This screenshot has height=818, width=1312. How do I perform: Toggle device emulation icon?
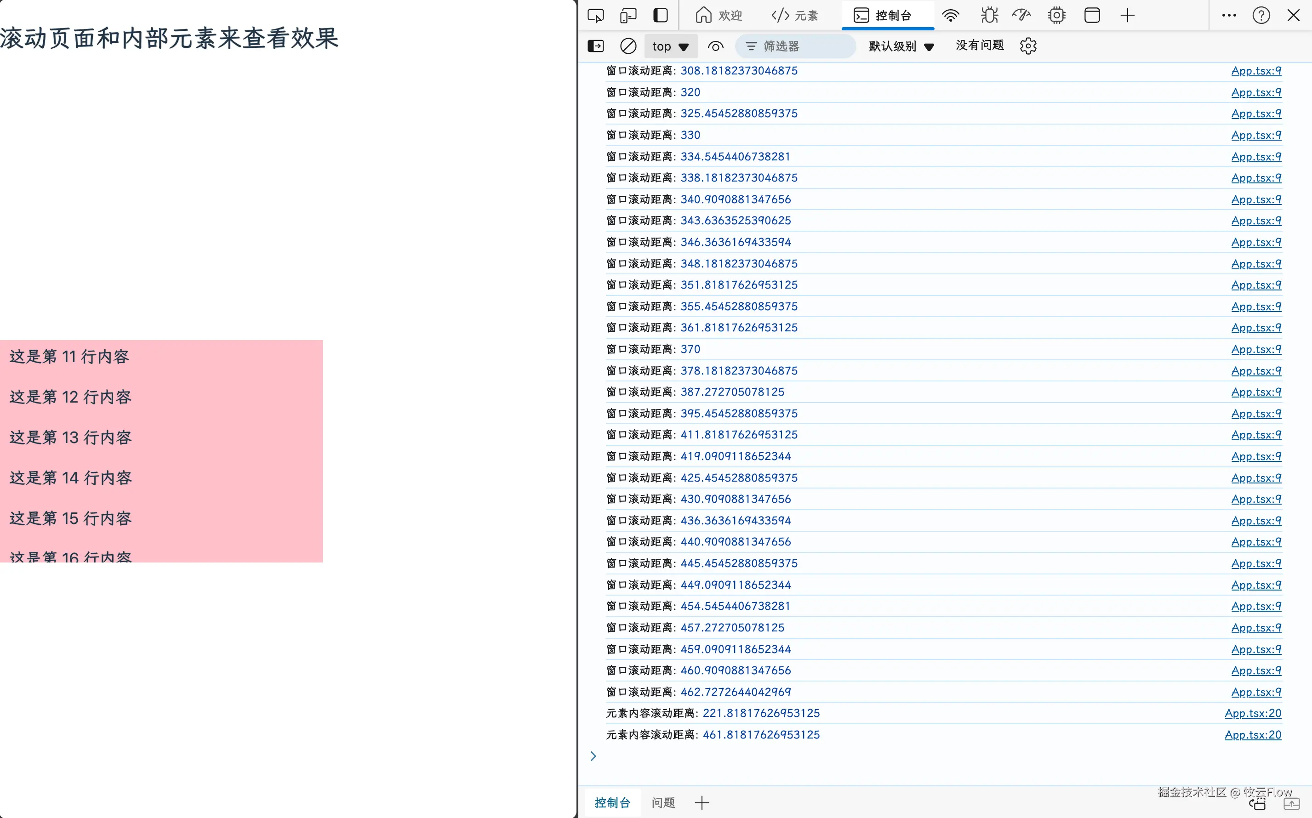coord(628,16)
